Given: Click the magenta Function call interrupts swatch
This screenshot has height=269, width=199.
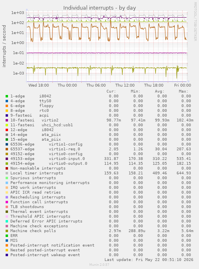Looking at the screenshot, I should [7, 202].
